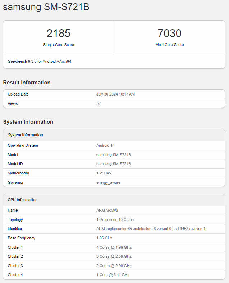Click the Result Information heading

27,83
